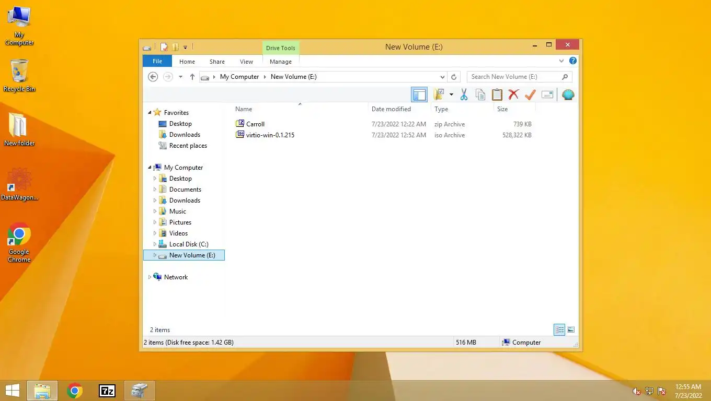Screen dimensions: 711x401
Task: Refresh the folder with refresh button
Action: click(x=454, y=77)
